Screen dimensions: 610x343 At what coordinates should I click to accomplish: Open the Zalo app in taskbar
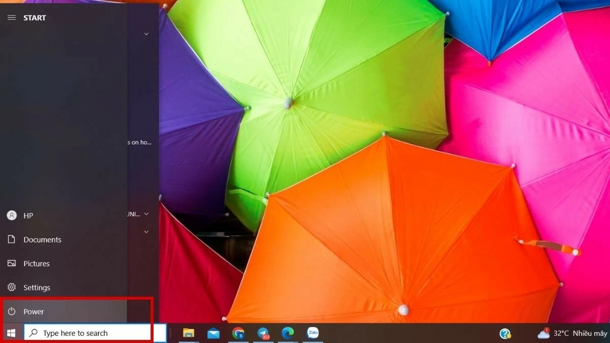[313, 333]
